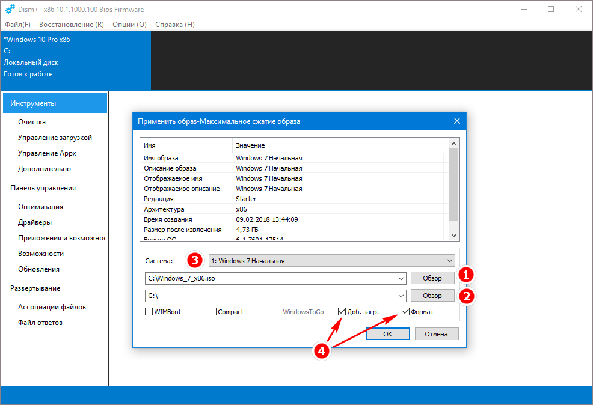Untick the Доб. загр. checkbox

pyautogui.click(x=342, y=312)
